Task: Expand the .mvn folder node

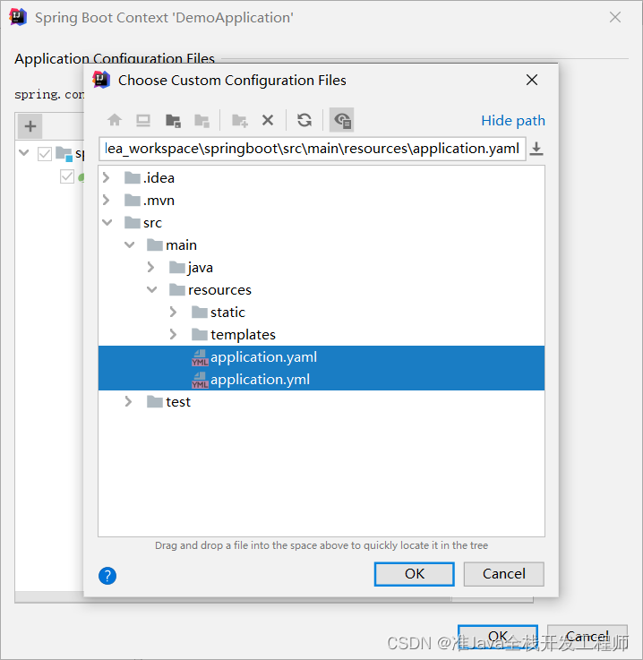Action: coord(107,200)
